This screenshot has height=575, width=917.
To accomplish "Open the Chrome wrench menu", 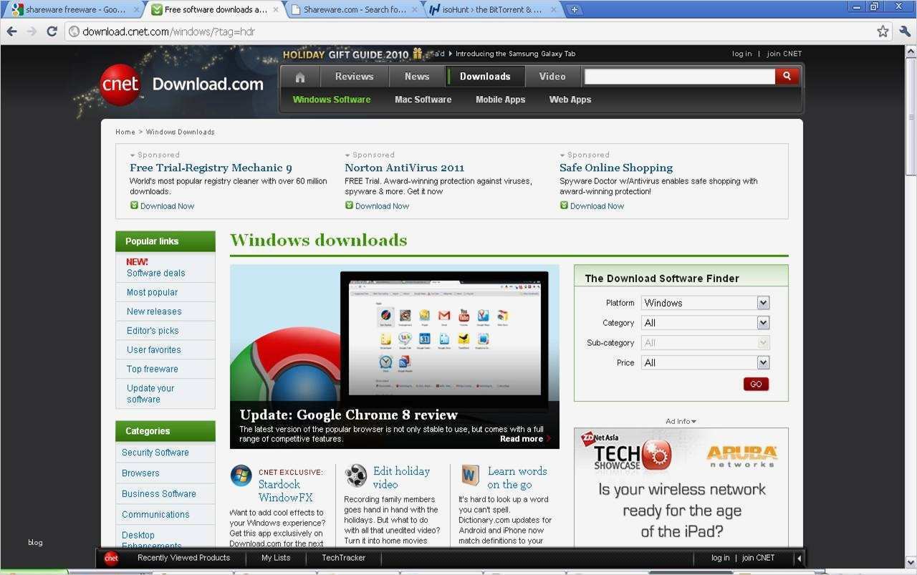I will 904,32.
